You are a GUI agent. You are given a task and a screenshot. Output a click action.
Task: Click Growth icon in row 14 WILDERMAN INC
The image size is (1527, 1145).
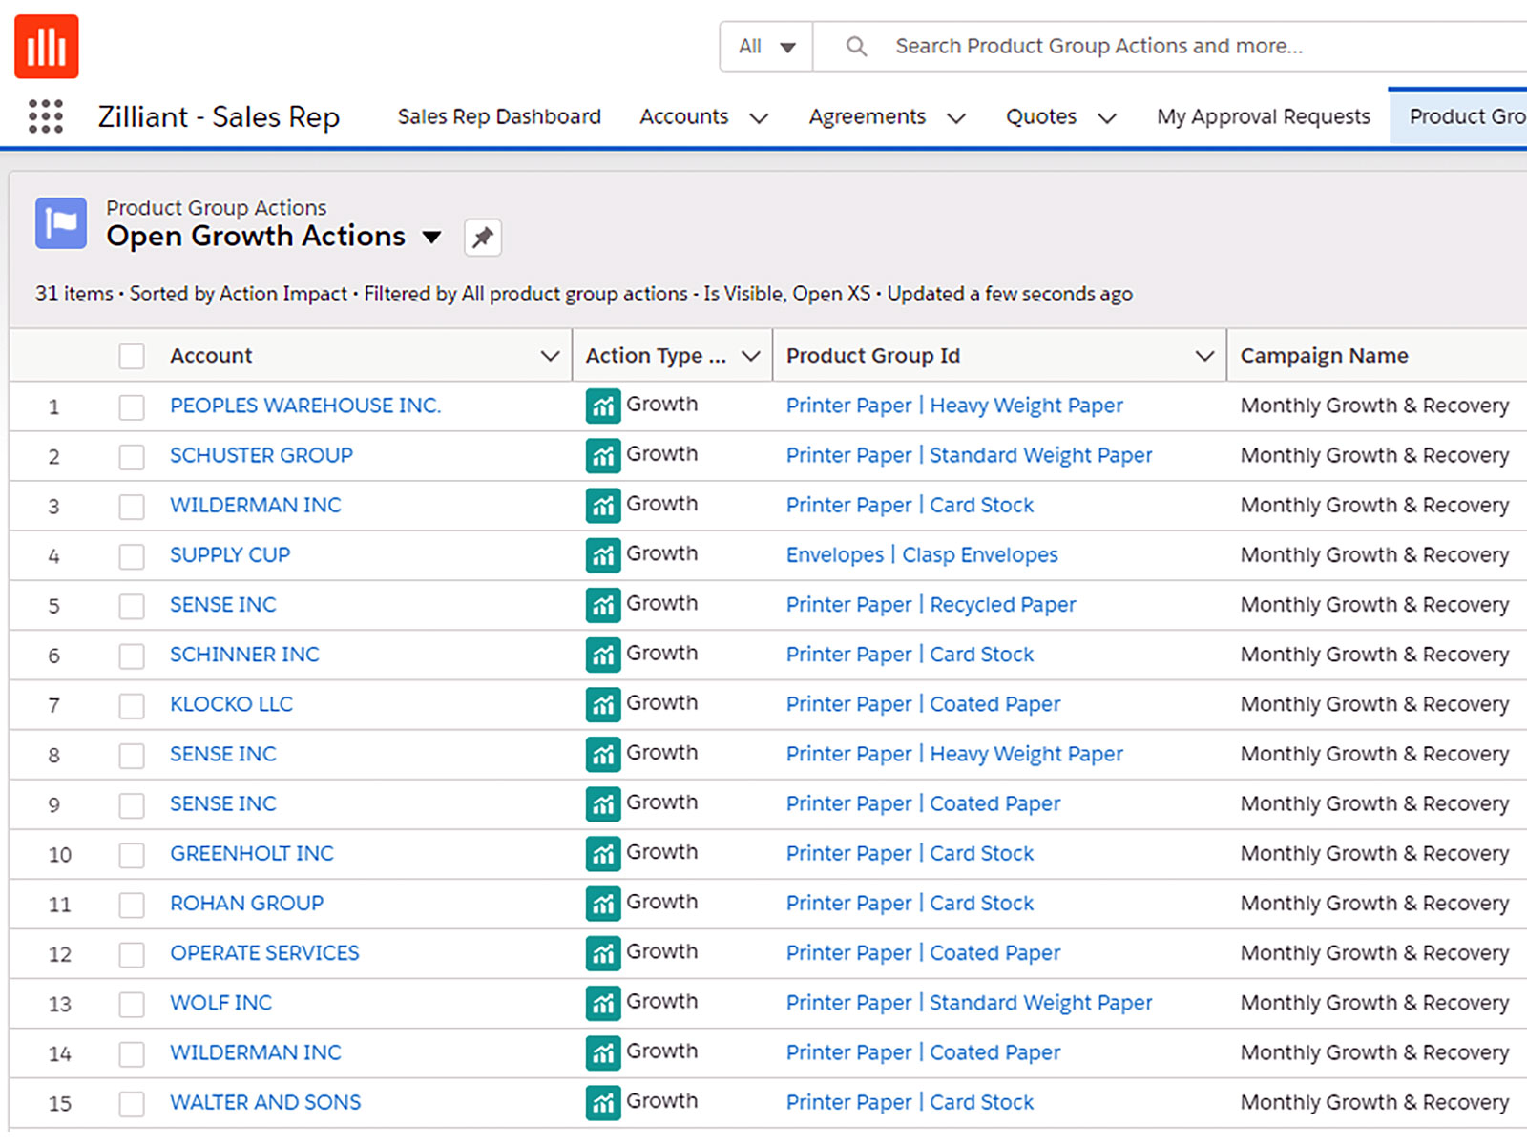coord(602,1052)
